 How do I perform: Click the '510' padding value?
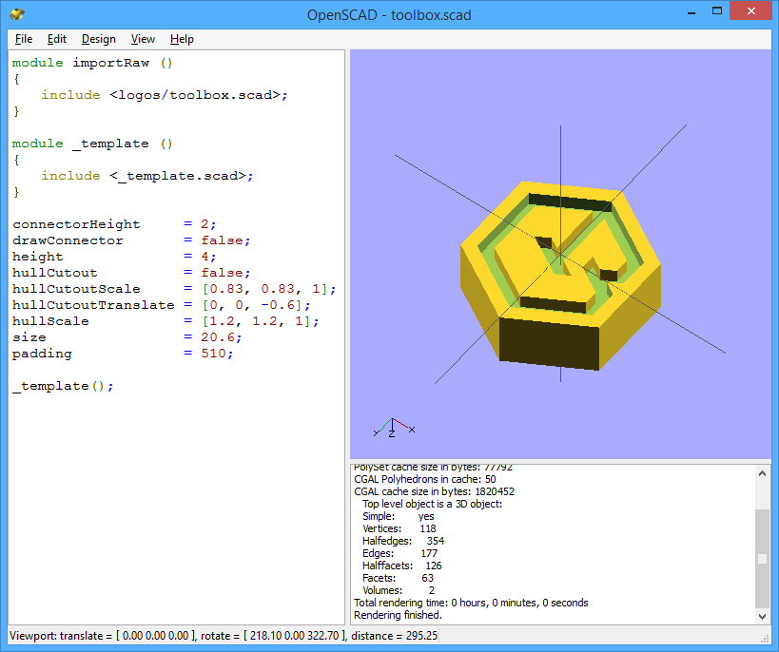click(213, 354)
